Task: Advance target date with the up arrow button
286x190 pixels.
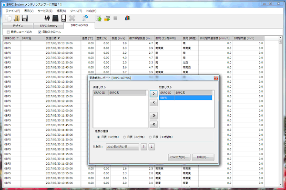Action: coord(144,147)
